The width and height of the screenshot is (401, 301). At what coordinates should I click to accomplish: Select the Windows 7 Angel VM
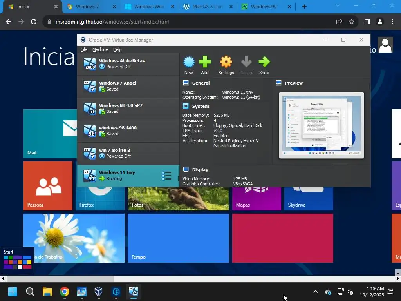(x=128, y=86)
